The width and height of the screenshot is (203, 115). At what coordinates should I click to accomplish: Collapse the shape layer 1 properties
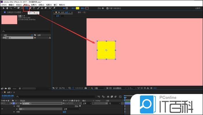coord(11,103)
